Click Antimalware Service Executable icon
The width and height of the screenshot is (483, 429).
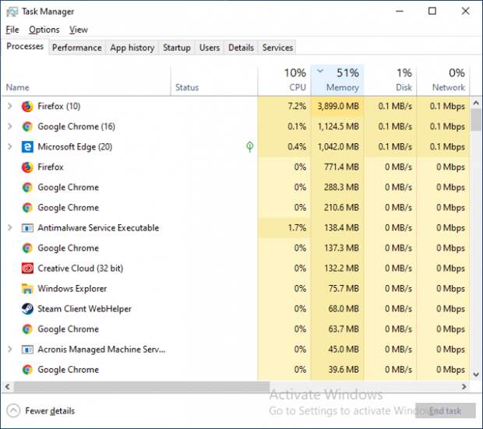pyautogui.click(x=27, y=228)
